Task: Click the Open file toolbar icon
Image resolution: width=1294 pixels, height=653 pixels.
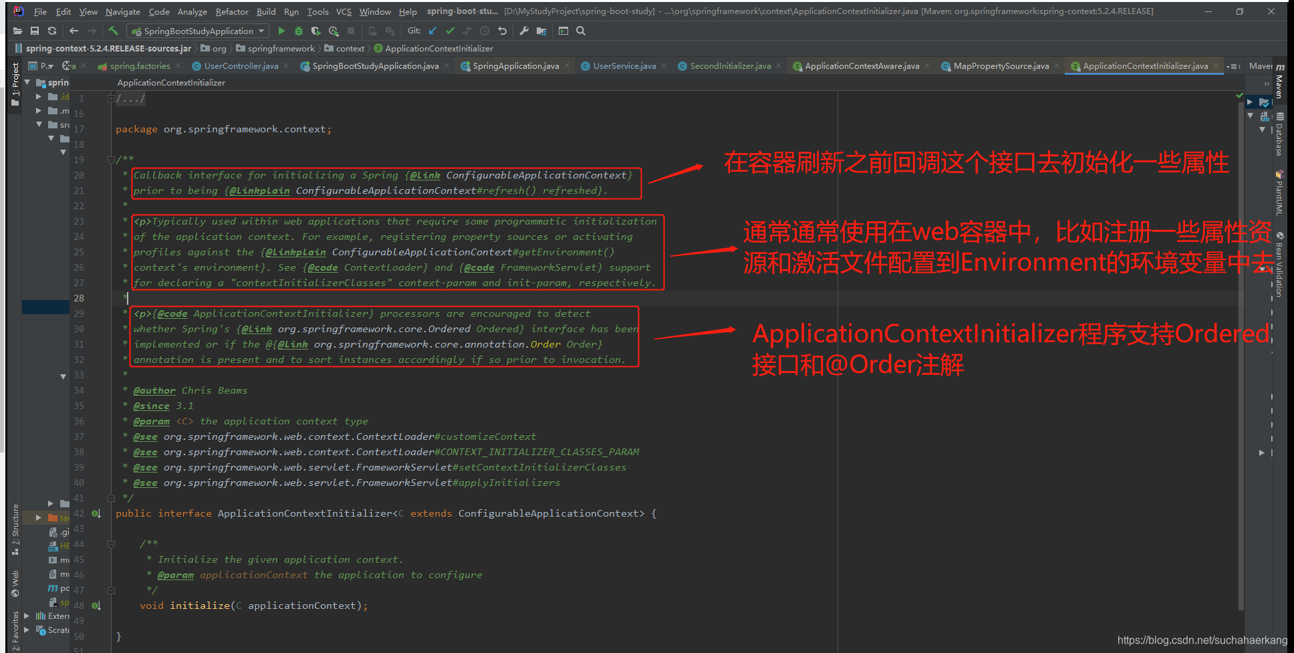Action: click(17, 31)
